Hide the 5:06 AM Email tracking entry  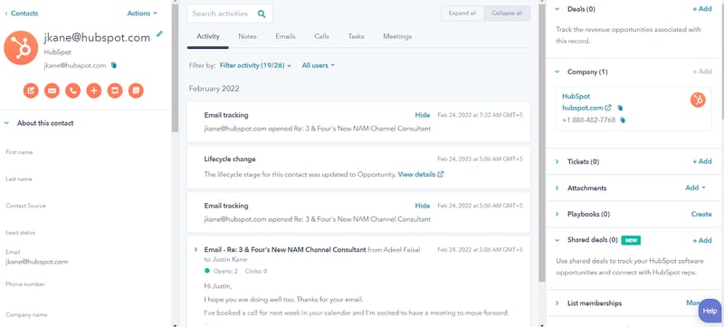[x=423, y=206]
